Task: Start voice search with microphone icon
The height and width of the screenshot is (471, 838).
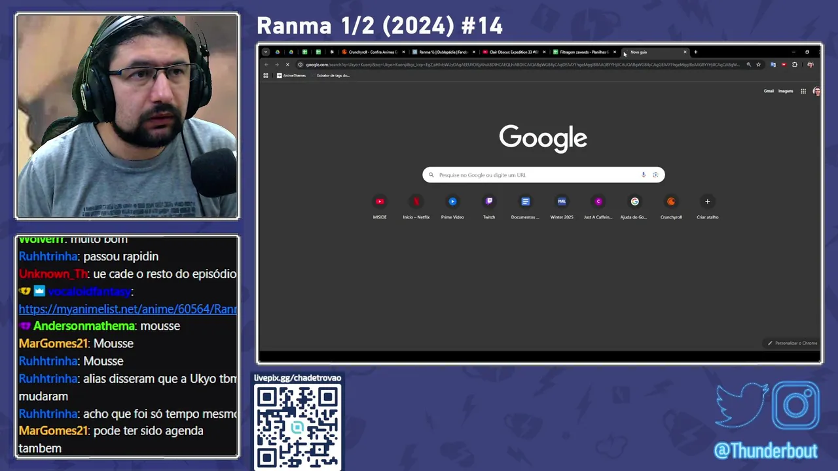Action: pos(644,175)
